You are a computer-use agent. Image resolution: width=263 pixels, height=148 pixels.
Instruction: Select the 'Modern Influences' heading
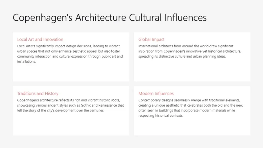[156, 93]
